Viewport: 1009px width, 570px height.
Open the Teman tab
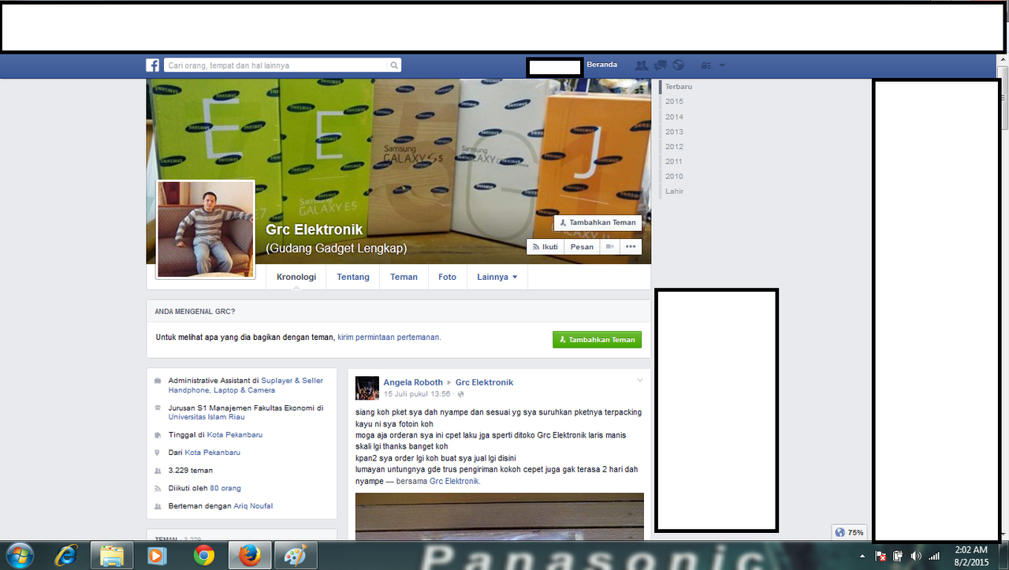[x=404, y=277]
